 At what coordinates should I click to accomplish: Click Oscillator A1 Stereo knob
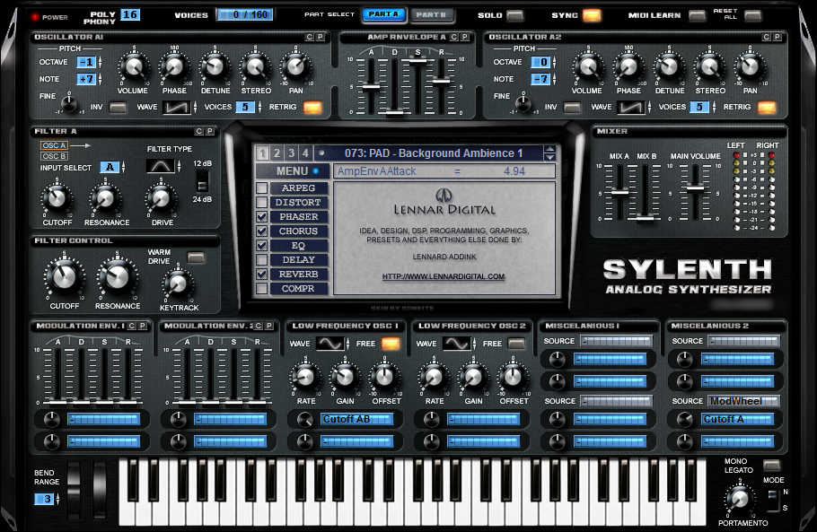click(255, 67)
